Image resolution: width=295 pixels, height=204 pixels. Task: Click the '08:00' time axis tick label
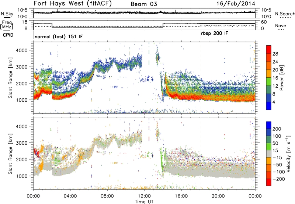107,196
